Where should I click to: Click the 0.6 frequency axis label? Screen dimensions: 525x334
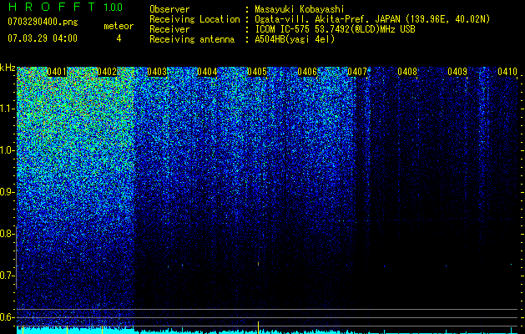(x=7, y=317)
